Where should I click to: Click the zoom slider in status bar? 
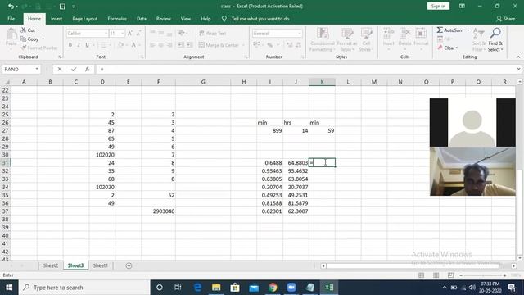[x=483, y=275]
